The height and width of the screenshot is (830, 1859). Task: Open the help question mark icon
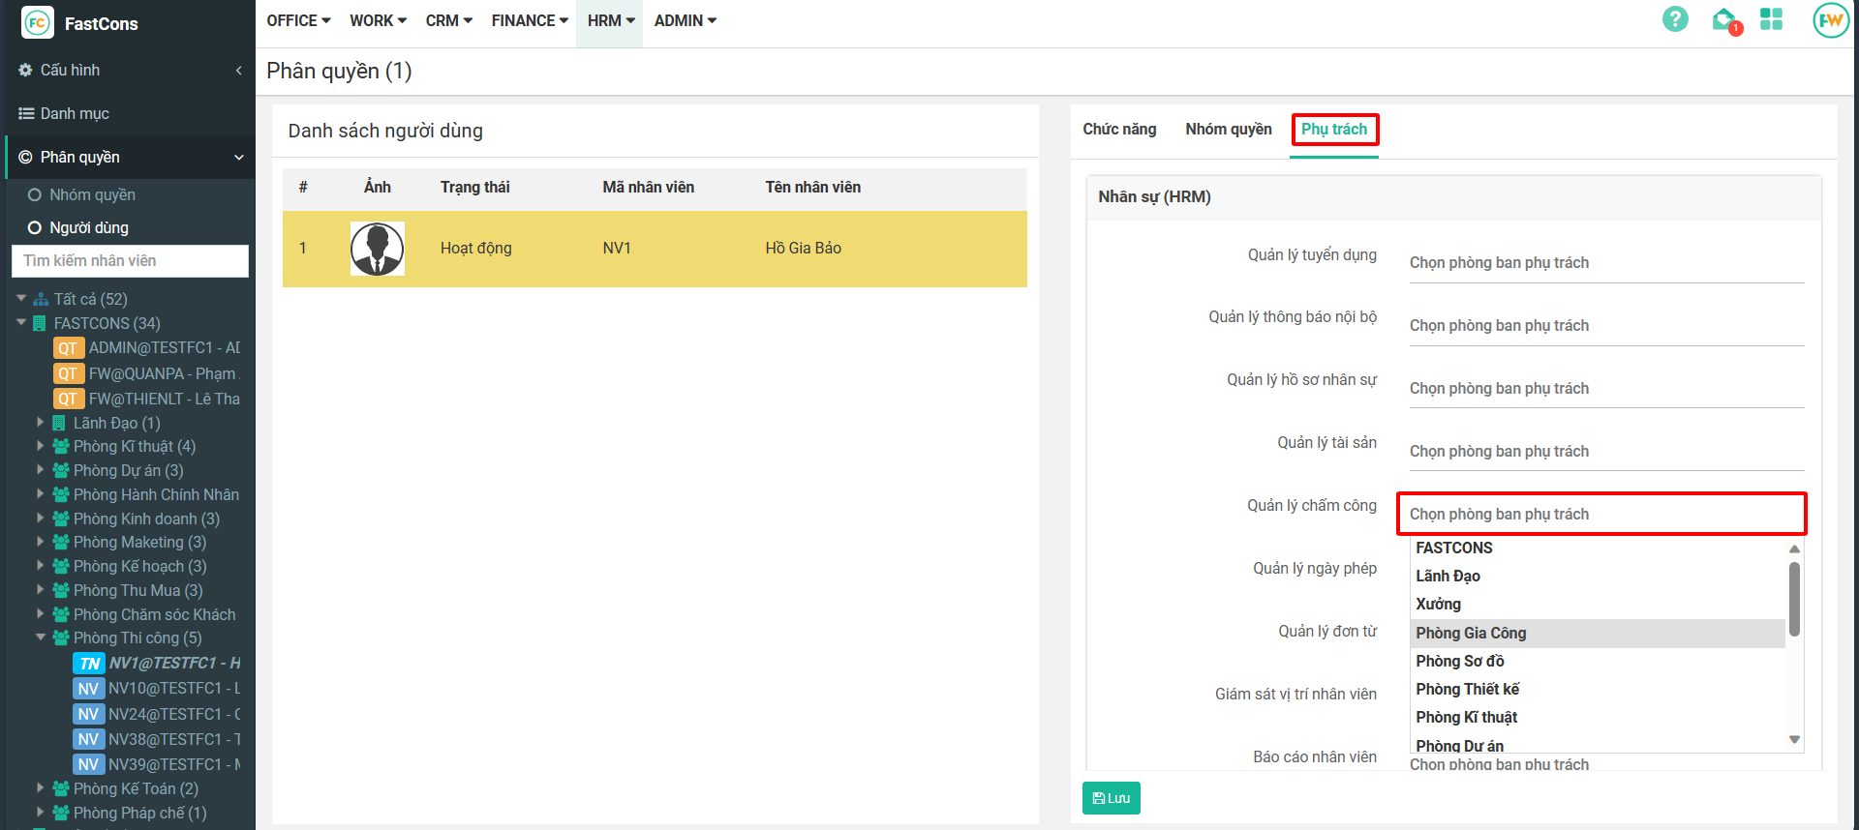(1675, 19)
